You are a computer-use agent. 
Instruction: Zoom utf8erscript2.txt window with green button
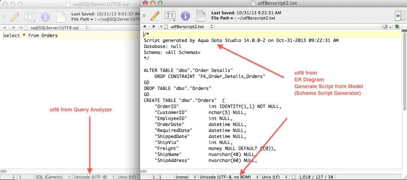160,3
